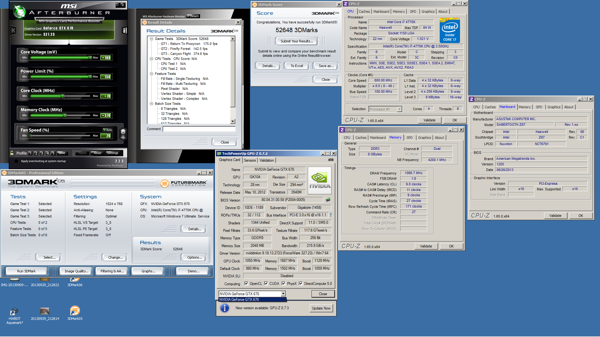Screen dimensions: 600x337
Task: Click the Kombustor 'K' icon in Afterburner
Action: click(x=13, y=30)
